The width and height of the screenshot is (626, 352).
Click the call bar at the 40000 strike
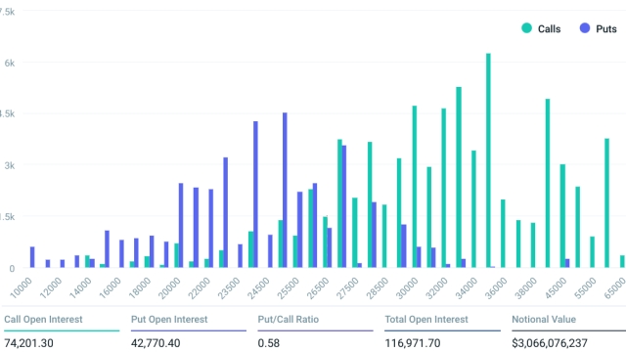point(548,183)
